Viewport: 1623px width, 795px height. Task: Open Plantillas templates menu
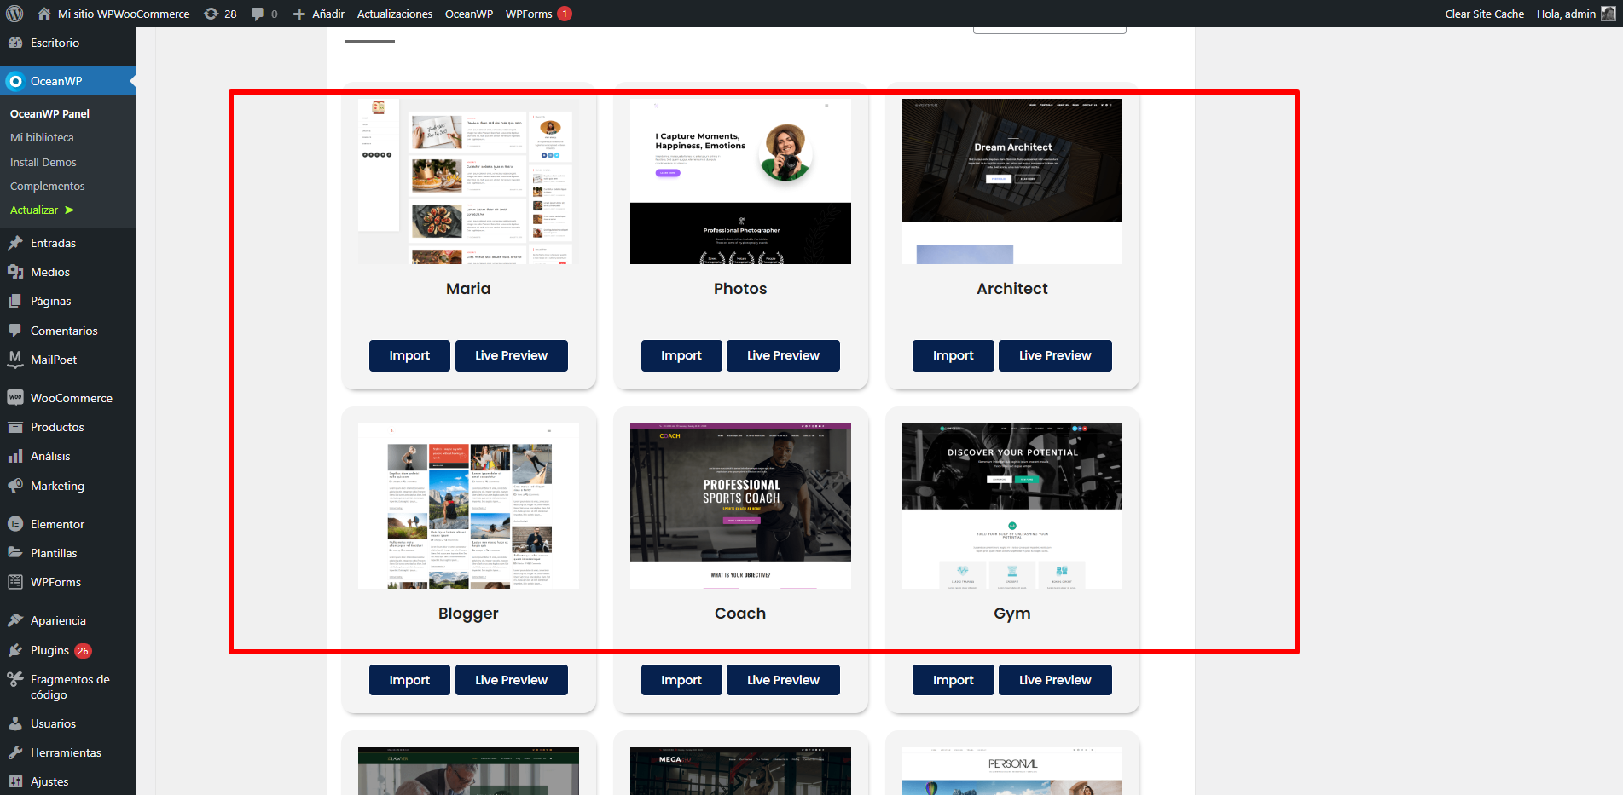click(68, 553)
